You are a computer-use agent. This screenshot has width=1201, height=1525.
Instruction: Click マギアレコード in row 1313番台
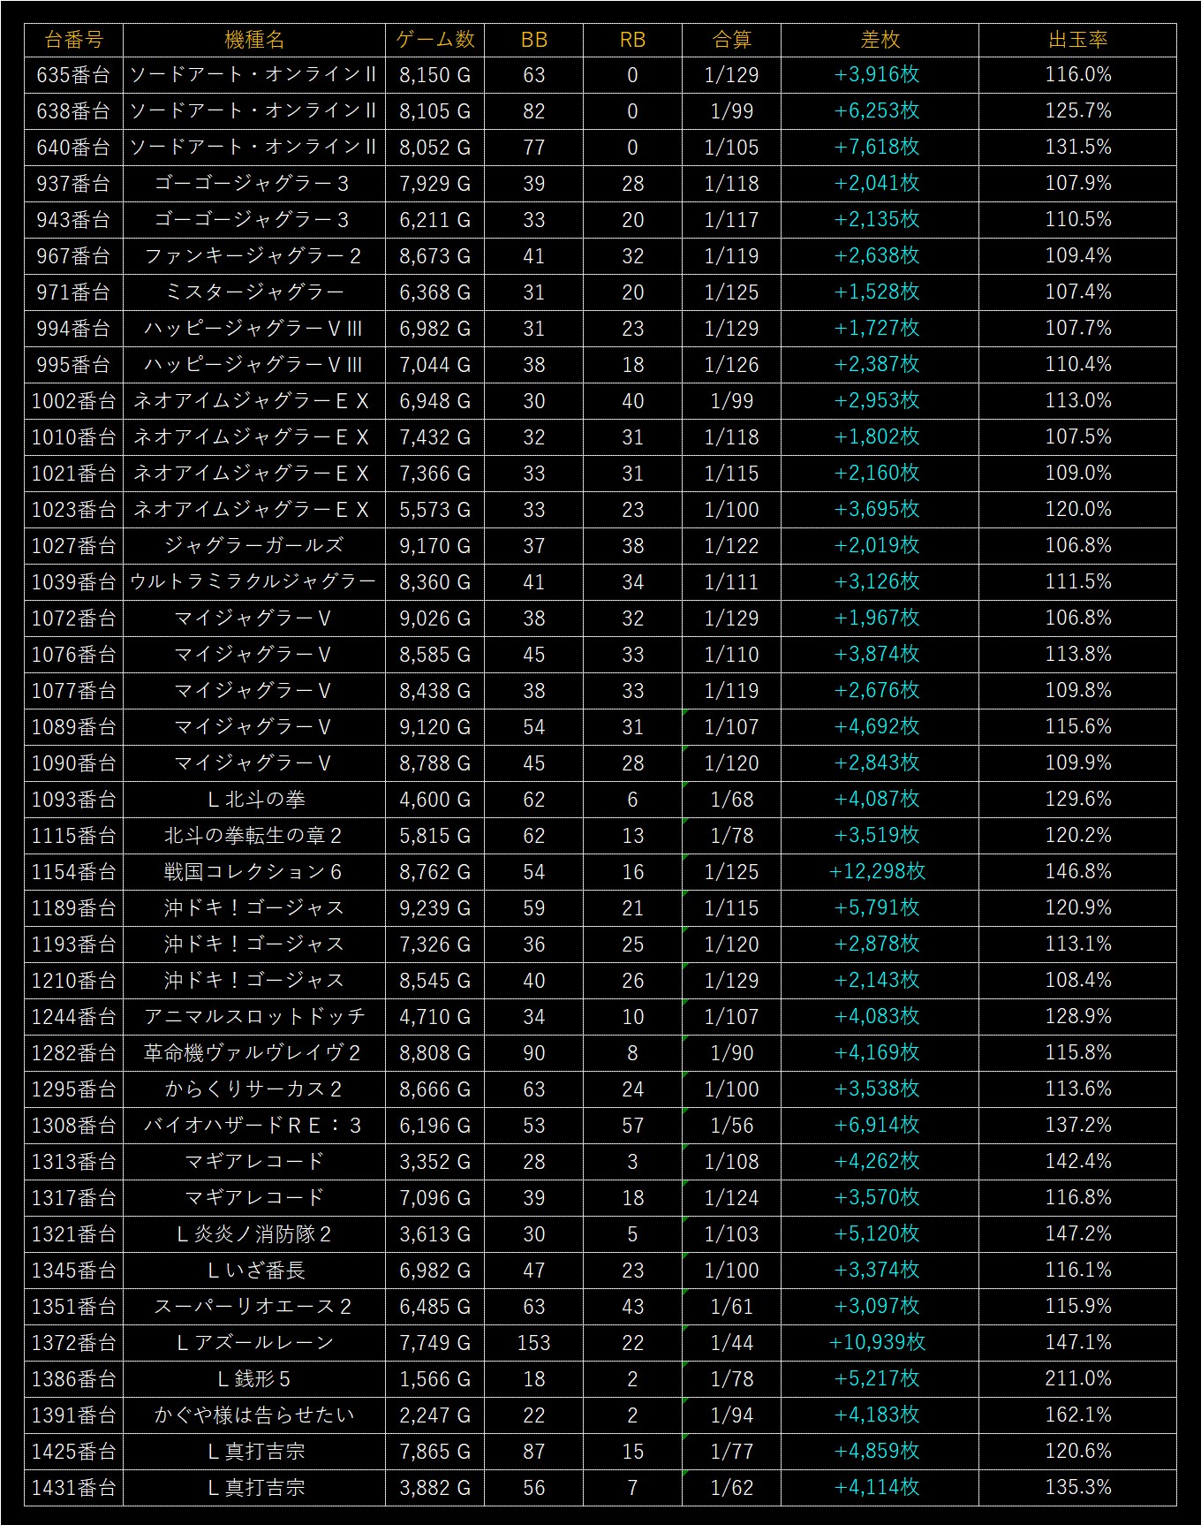coord(254,1162)
